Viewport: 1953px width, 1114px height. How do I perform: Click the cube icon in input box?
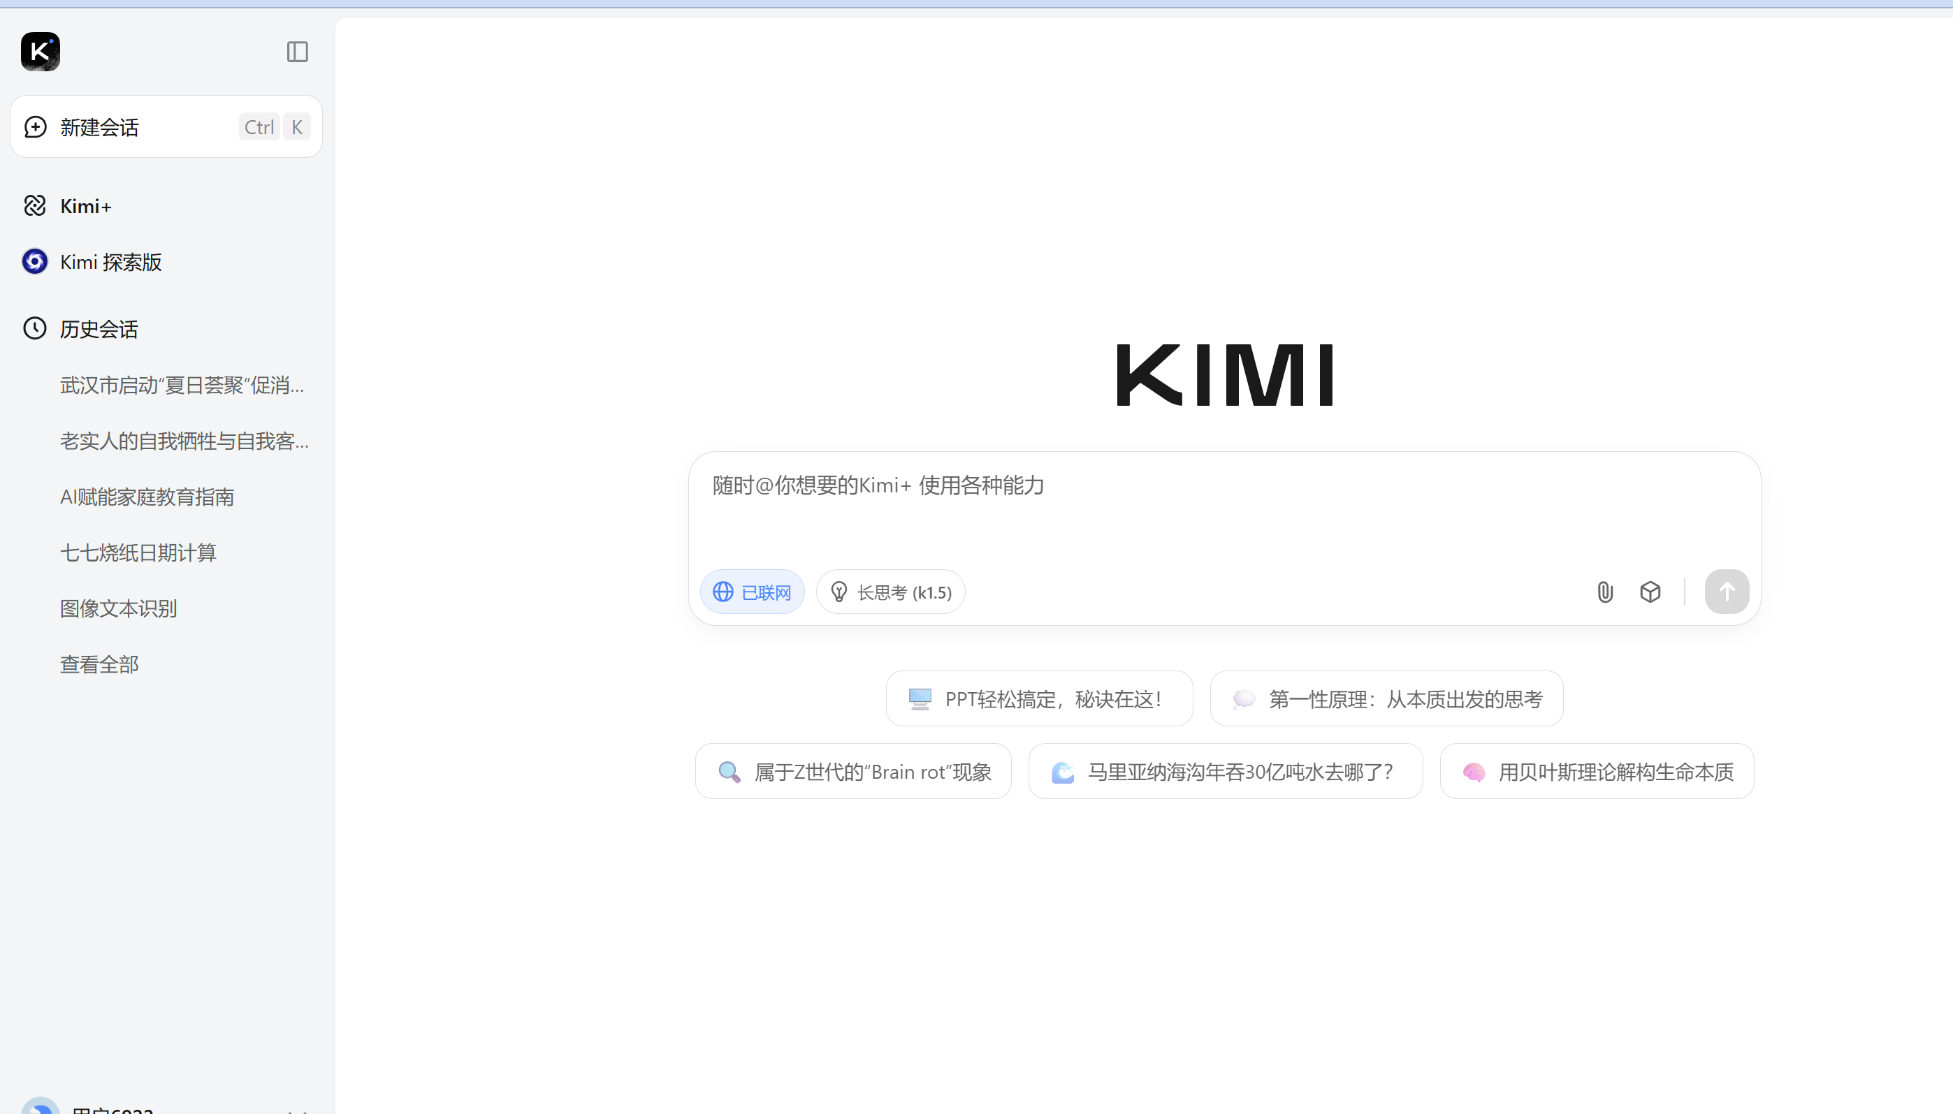[x=1650, y=592]
